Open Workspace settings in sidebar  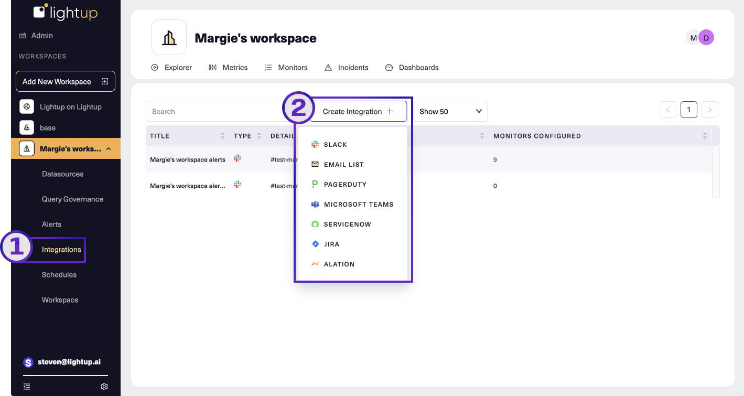coord(60,299)
